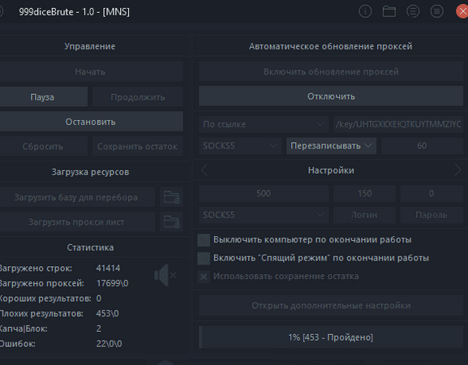Click the interval field showing 60
This screenshot has width=468, height=365.
pos(422,146)
